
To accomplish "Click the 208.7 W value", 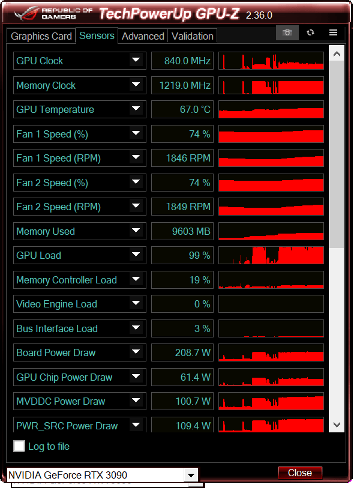I will [x=182, y=352].
